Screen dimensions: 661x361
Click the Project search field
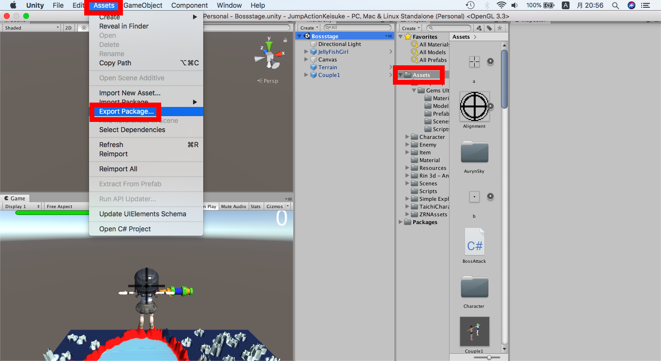tap(448, 28)
